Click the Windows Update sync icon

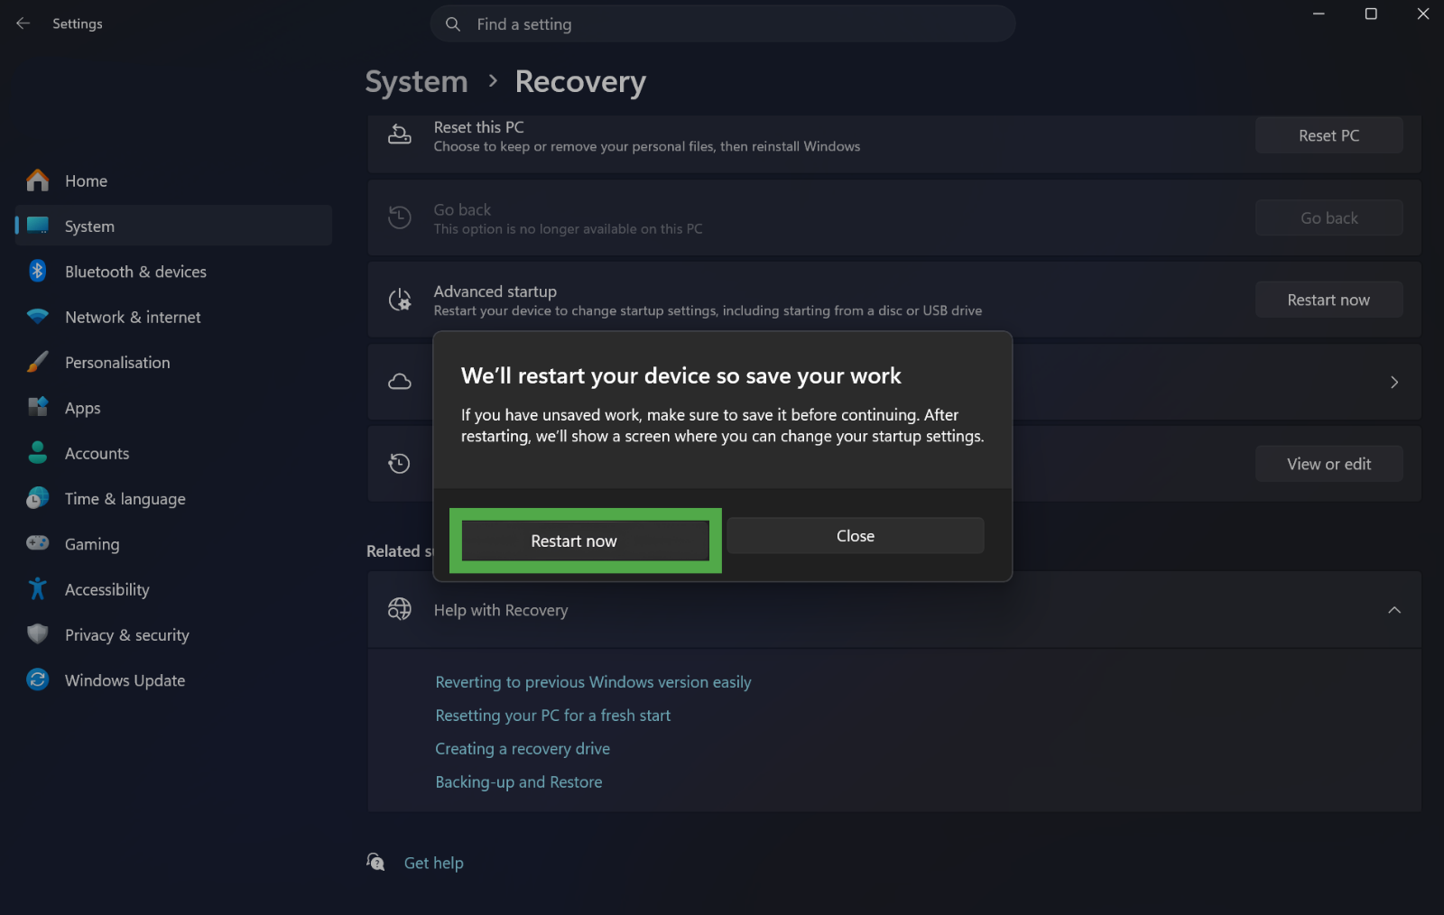click(x=38, y=679)
